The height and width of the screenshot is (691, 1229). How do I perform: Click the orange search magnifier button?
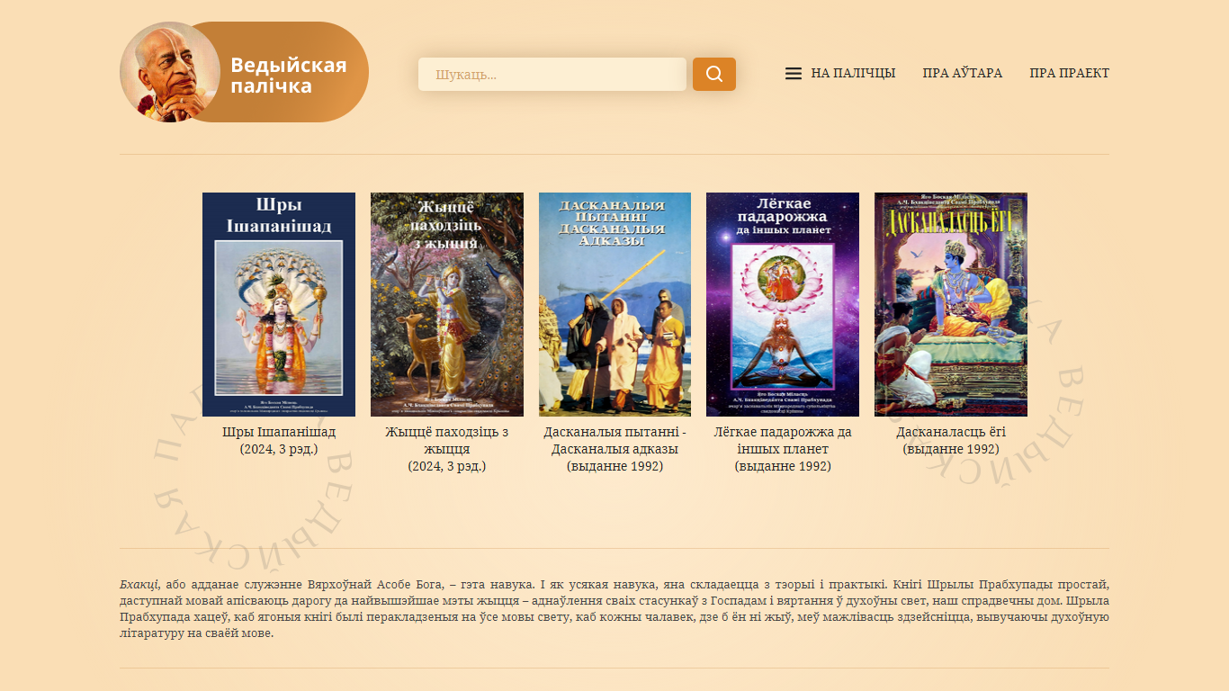[x=714, y=74]
